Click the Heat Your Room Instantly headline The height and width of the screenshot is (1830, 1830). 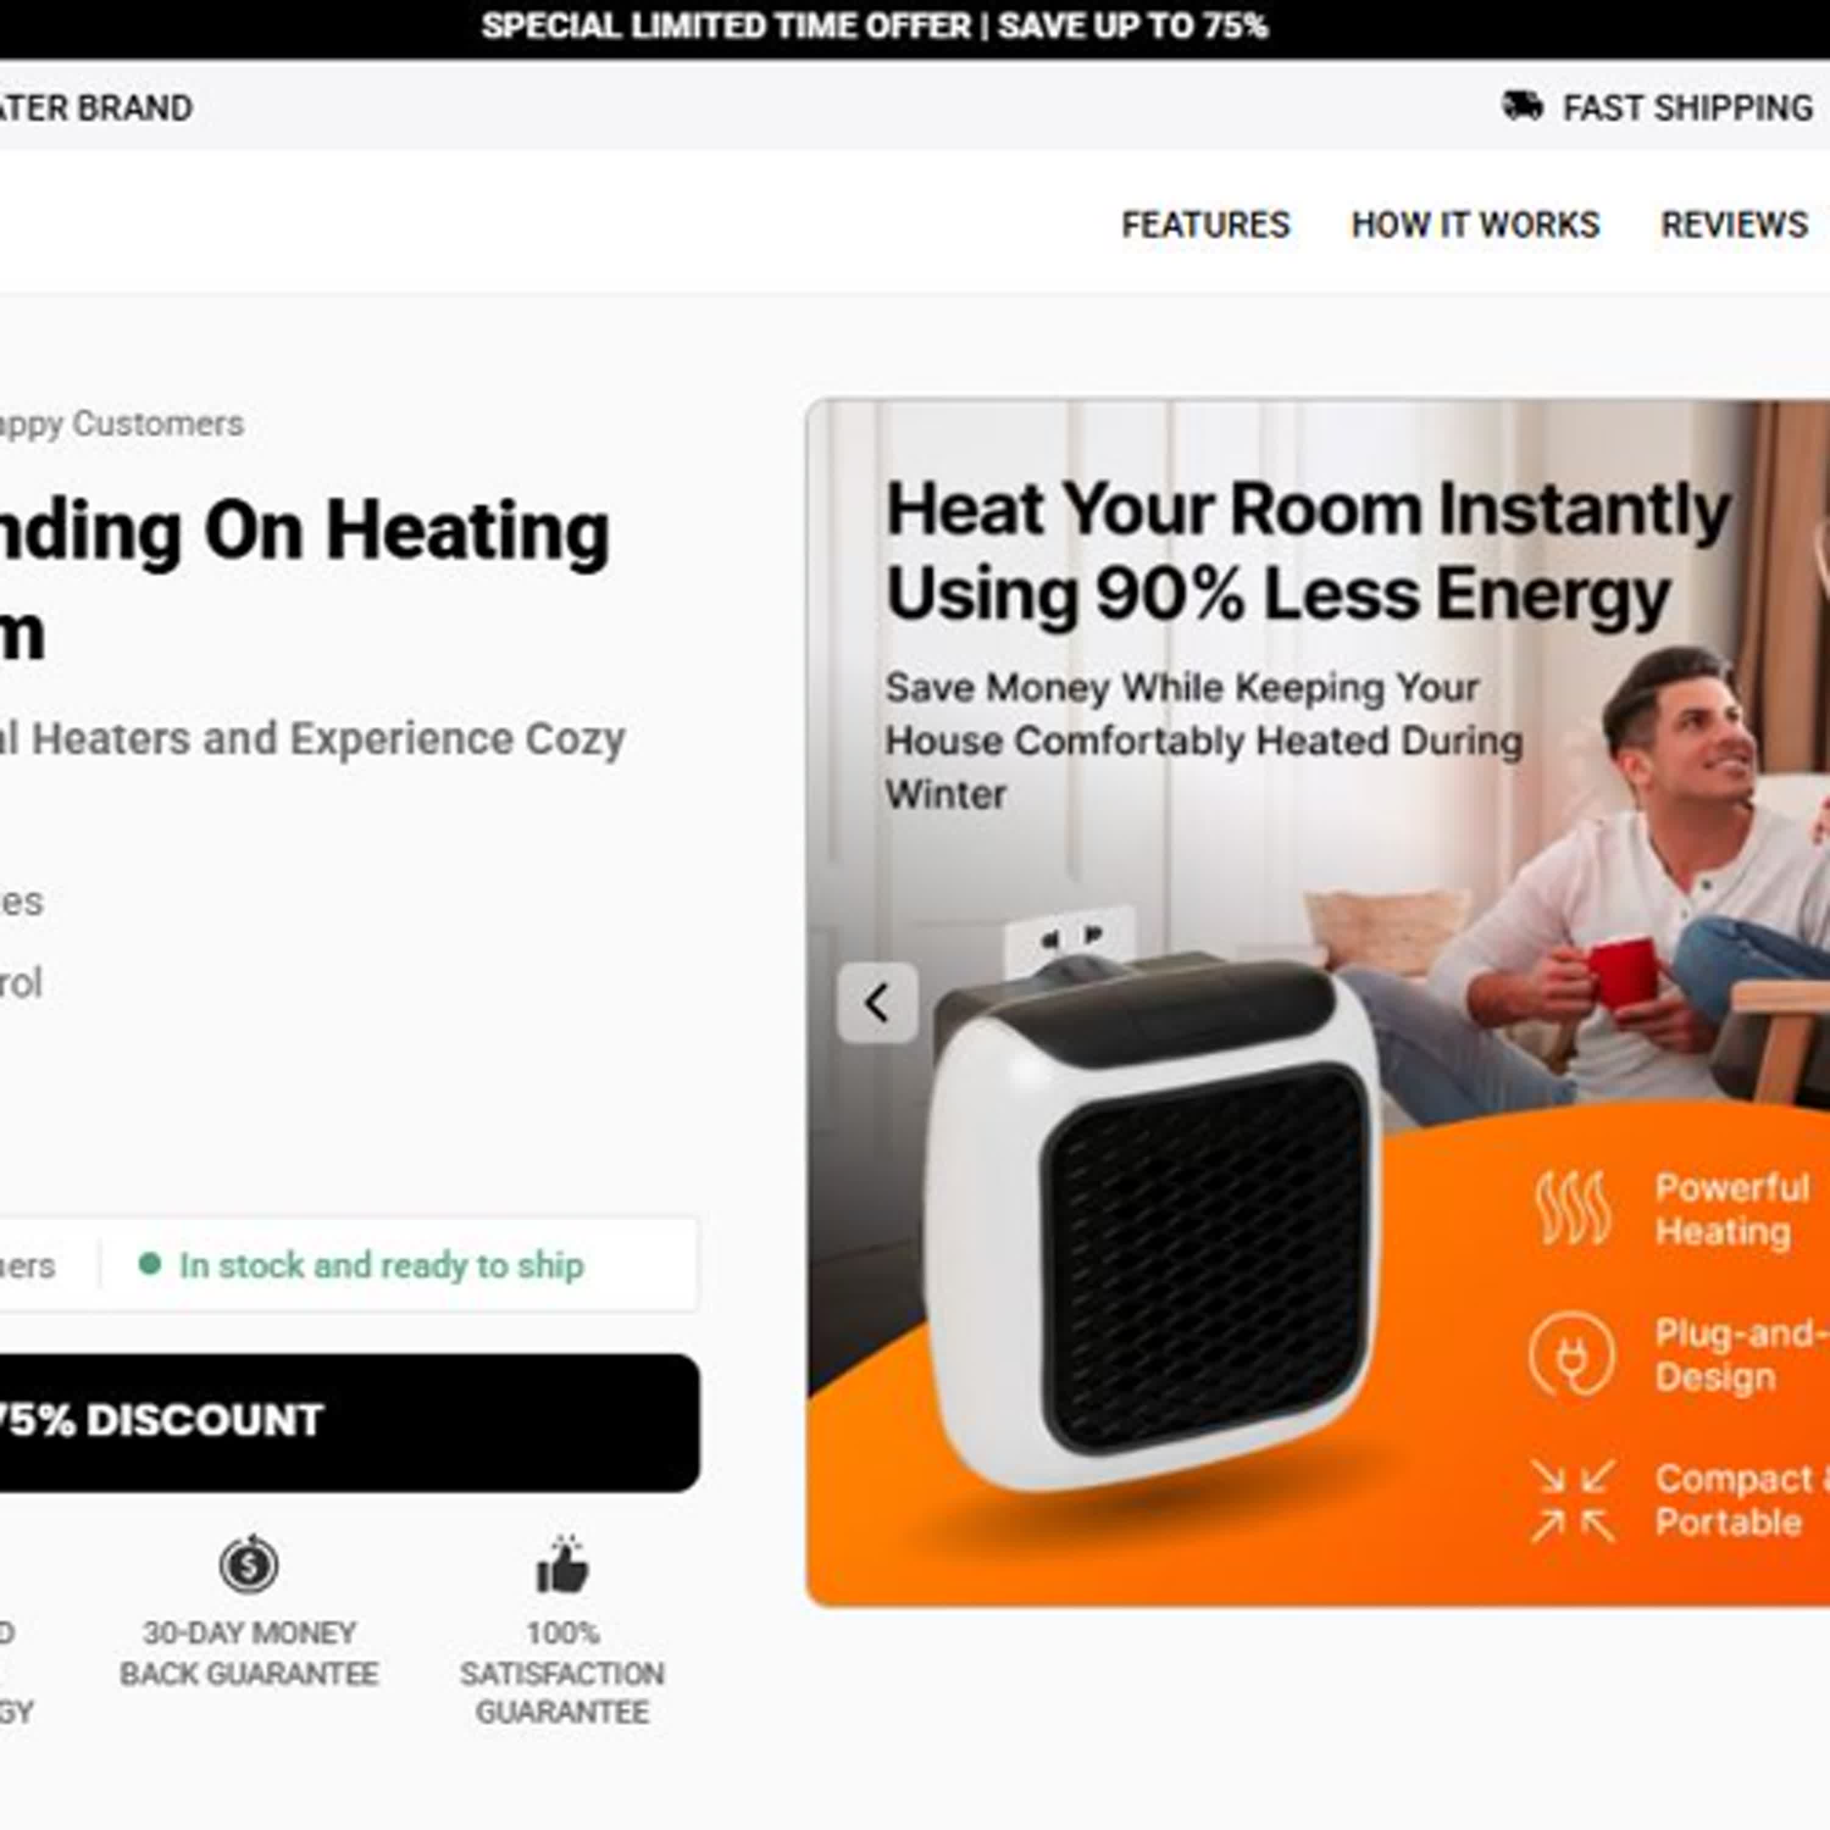(x=1308, y=551)
